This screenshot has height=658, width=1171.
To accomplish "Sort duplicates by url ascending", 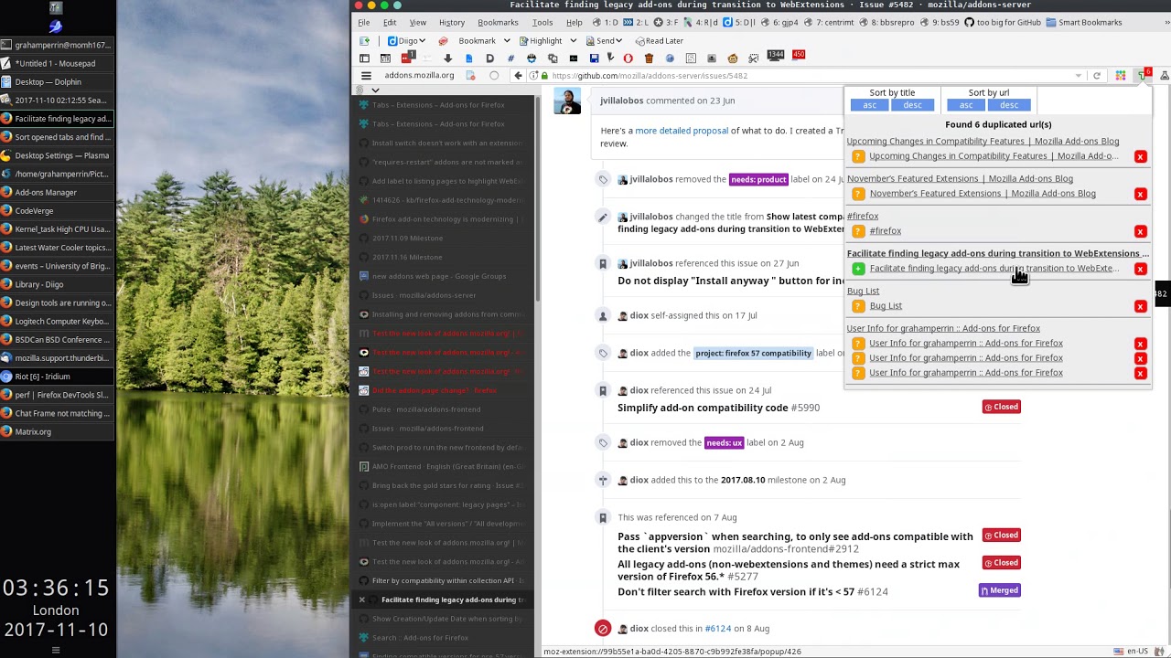I will point(966,105).
